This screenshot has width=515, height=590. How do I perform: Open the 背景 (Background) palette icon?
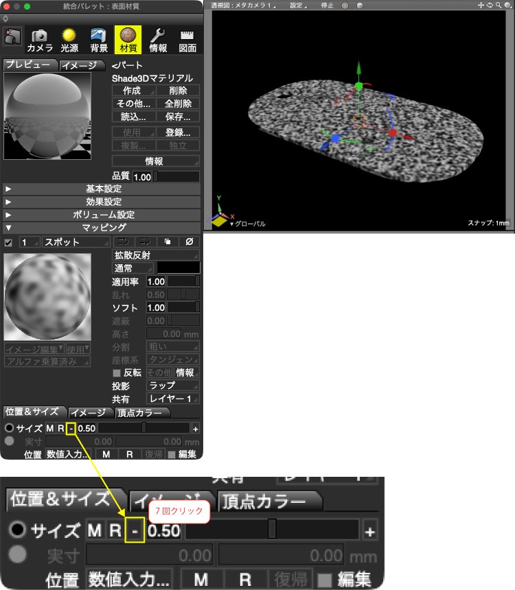click(99, 40)
